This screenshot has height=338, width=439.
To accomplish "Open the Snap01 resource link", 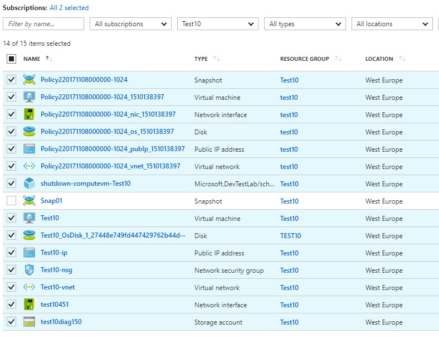I will point(51,201).
